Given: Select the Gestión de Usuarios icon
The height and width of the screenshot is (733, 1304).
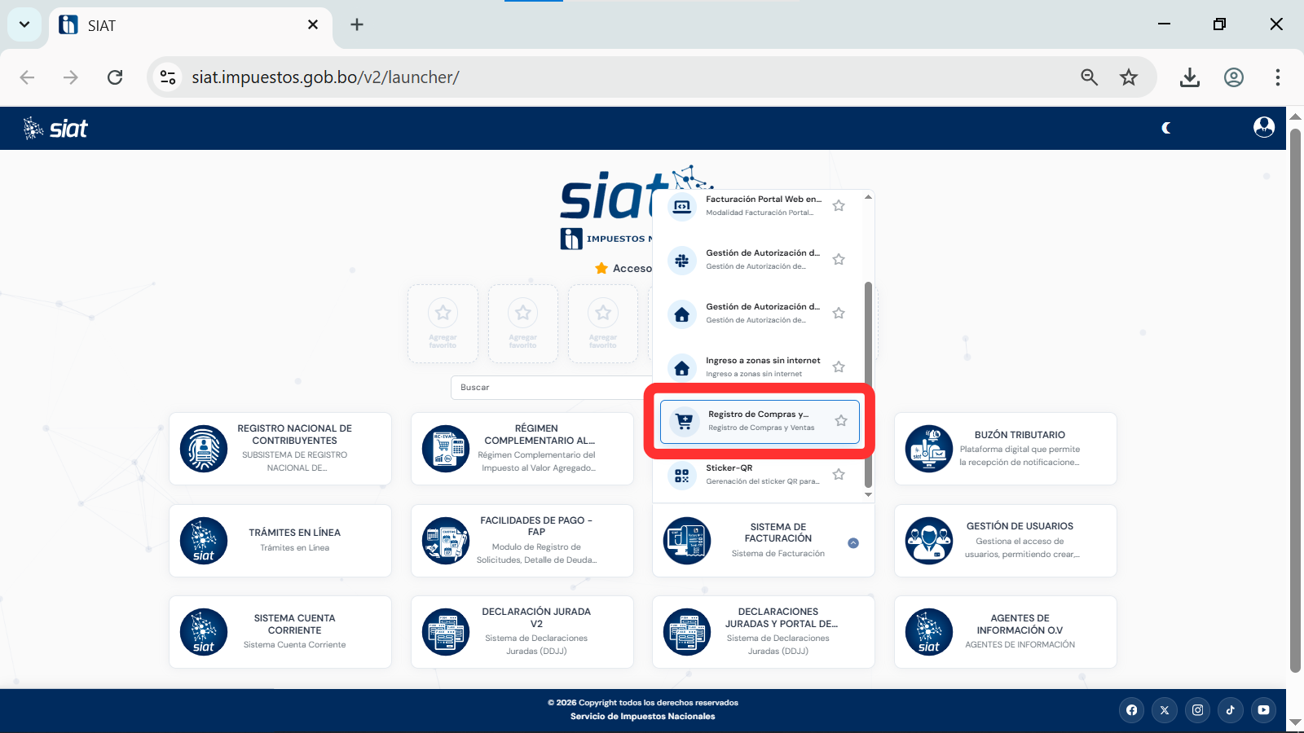Looking at the screenshot, I should pyautogui.click(x=930, y=541).
